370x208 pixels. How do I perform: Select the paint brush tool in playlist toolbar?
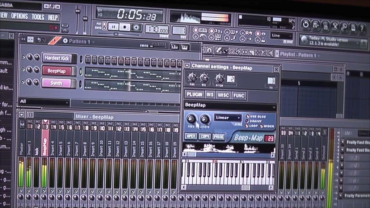point(225,51)
